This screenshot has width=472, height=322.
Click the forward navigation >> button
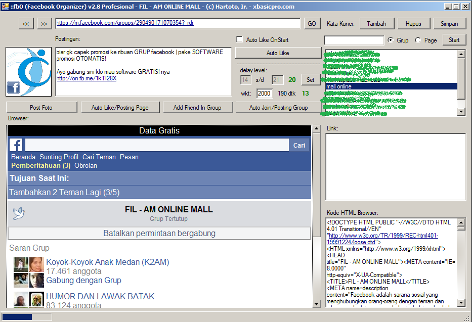point(44,24)
